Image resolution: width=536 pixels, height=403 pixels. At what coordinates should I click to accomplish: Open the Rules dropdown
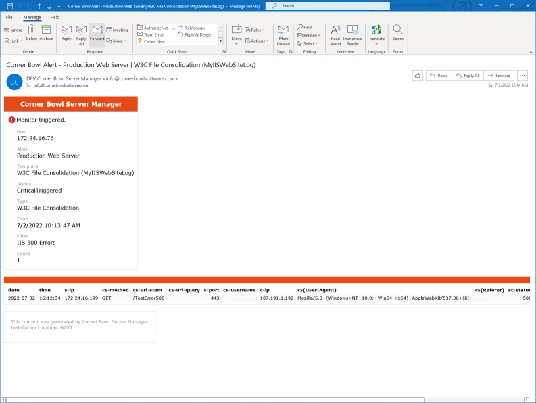[x=254, y=30]
